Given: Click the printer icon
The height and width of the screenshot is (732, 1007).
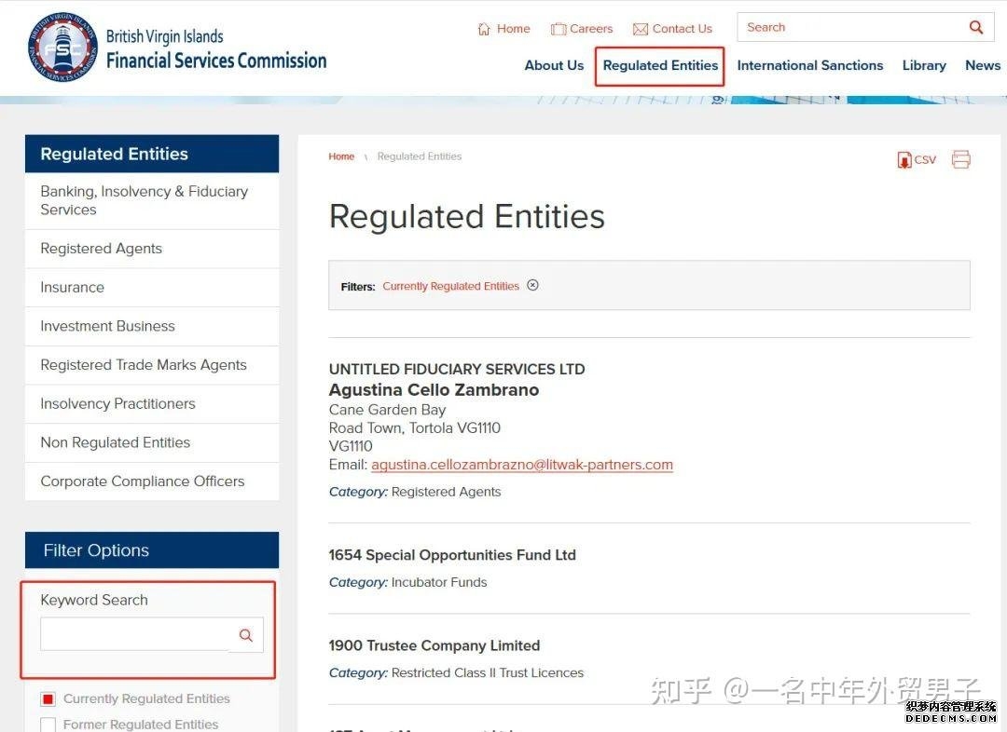Looking at the screenshot, I should click(960, 159).
